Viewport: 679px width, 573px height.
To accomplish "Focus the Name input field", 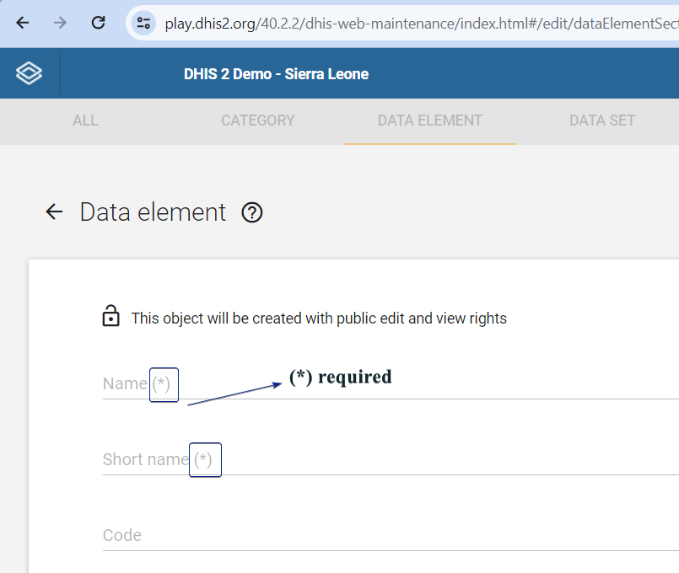I will pyautogui.click(x=391, y=384).
